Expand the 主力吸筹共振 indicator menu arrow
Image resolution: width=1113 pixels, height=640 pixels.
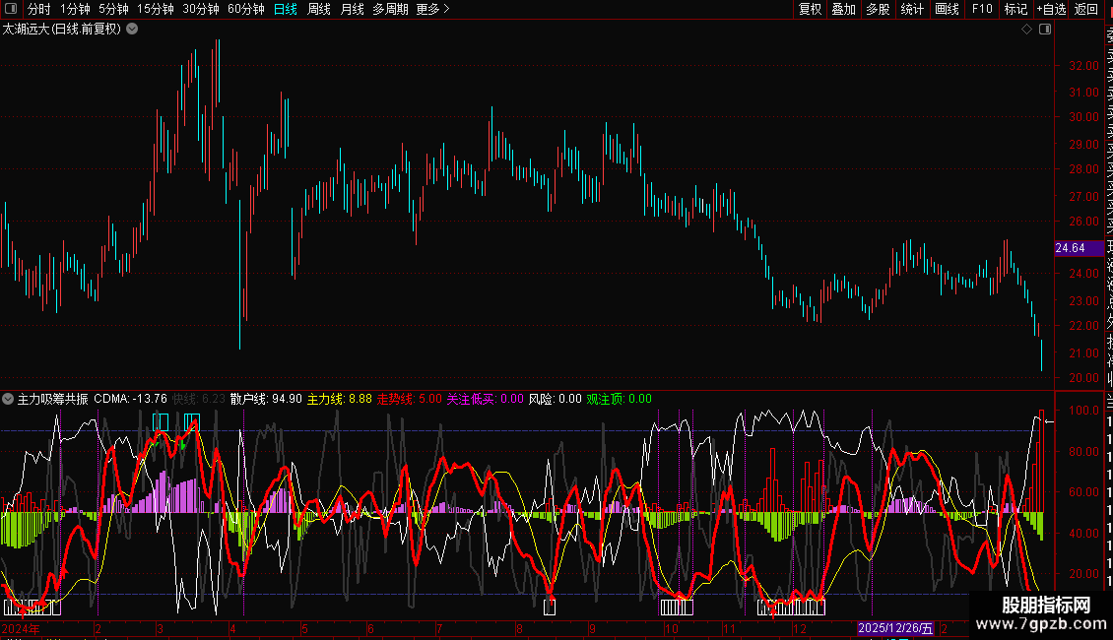pos(9,400)
